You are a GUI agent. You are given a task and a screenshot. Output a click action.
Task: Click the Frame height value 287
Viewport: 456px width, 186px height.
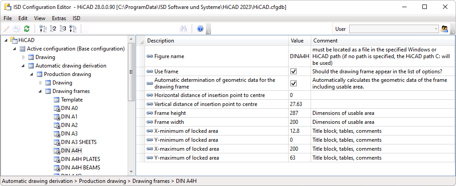coord(294,113)
